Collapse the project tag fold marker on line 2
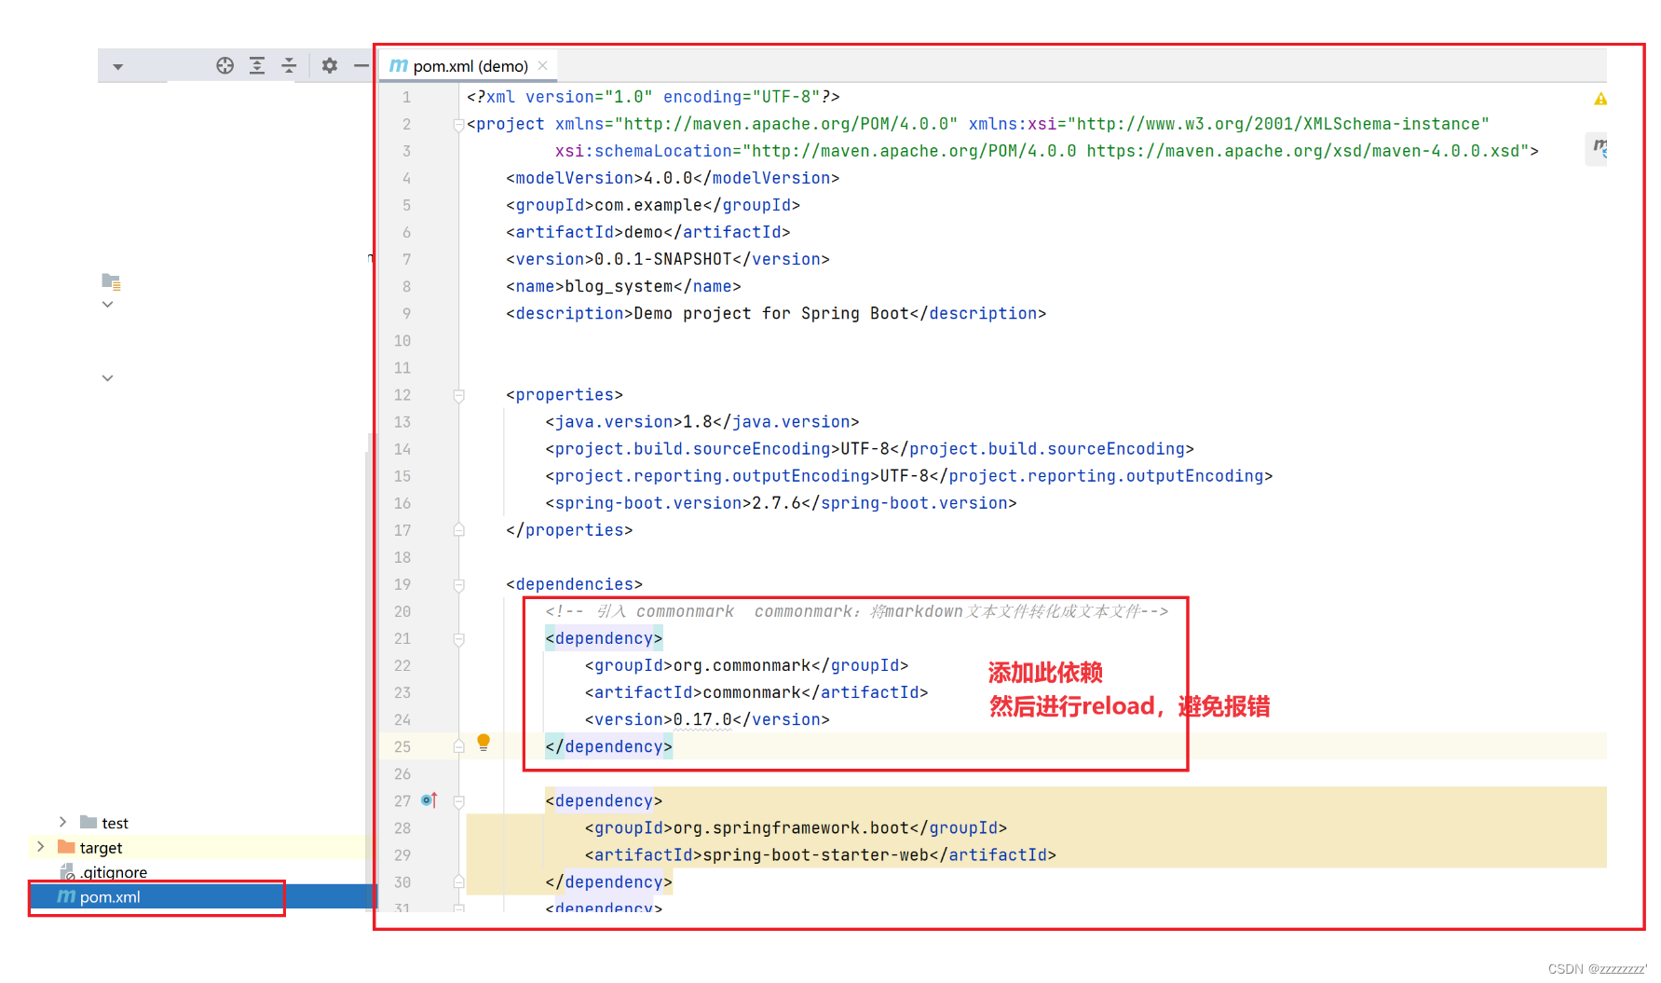Viewport: 1661px width, 983px height. pyautogui.click(x=458, y=125)
